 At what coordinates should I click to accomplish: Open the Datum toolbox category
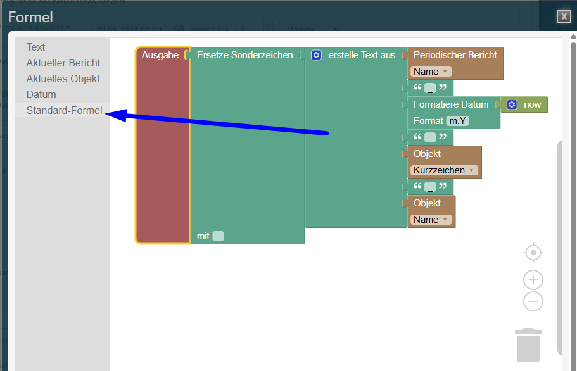[x=41, y=94]
